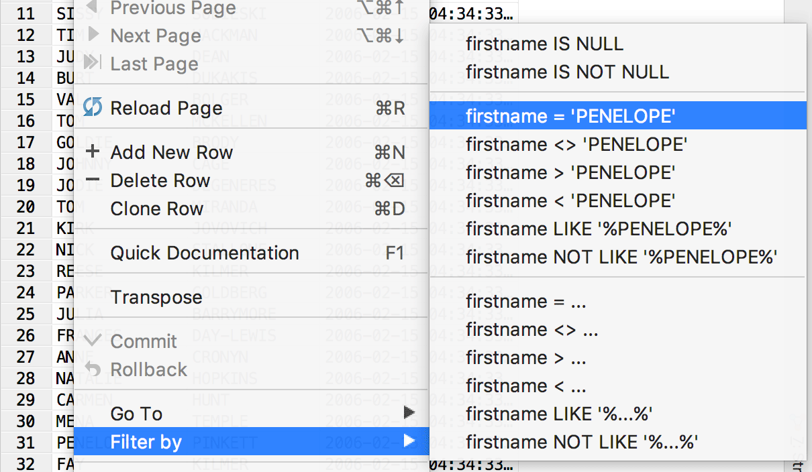Click the Reload Page refresh icon

coord(93,107)
